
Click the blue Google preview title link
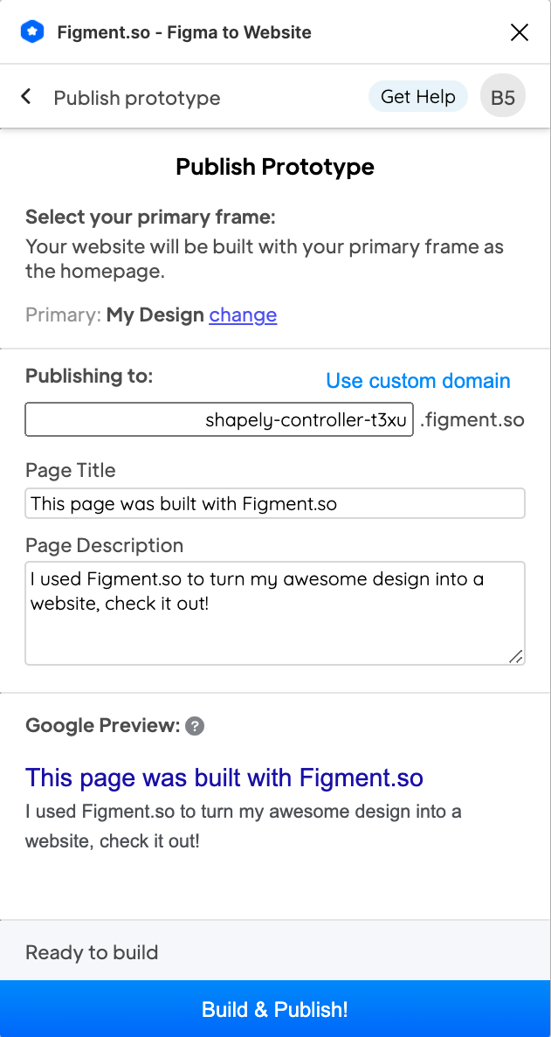(224, 778)
